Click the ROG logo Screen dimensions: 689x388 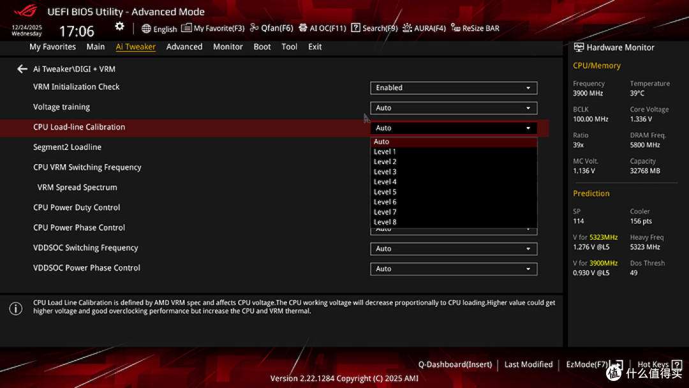click(26, 11)
